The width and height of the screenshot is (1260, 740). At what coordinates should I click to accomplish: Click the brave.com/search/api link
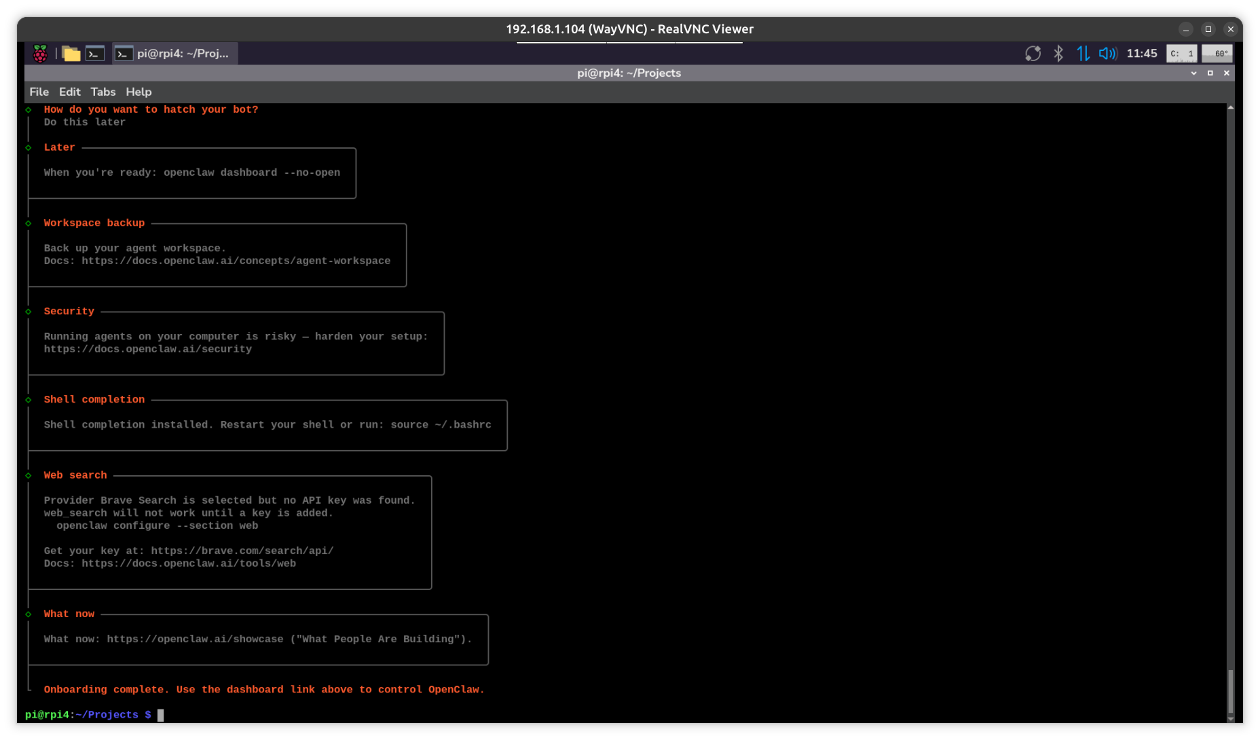pyautogui.click(x=242, y=551)
